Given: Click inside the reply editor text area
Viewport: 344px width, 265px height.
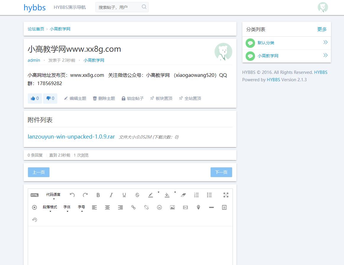Looking at the screenshot, I should tap(130, 246).
